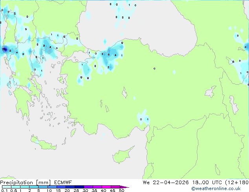Click the above-50 arrow end of legend
This screenshot has width=249, height=192.
pyautogui.click(x=124, y=187)
